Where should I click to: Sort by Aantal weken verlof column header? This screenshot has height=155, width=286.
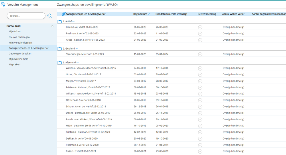pyautogui.click(x=233, y=14)
